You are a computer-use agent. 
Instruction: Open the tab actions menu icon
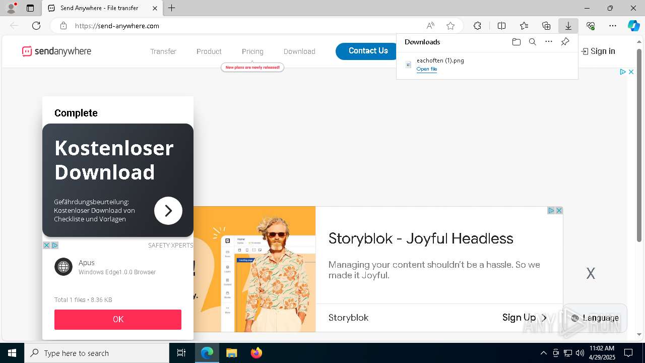[30, 8]
